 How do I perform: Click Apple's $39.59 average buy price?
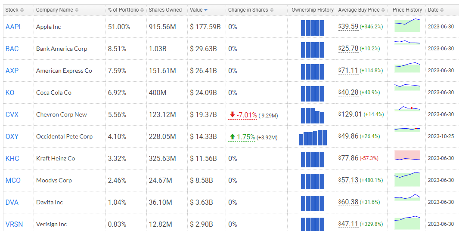tap(348, 27)
